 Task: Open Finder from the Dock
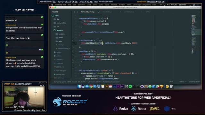click(79, 87)
